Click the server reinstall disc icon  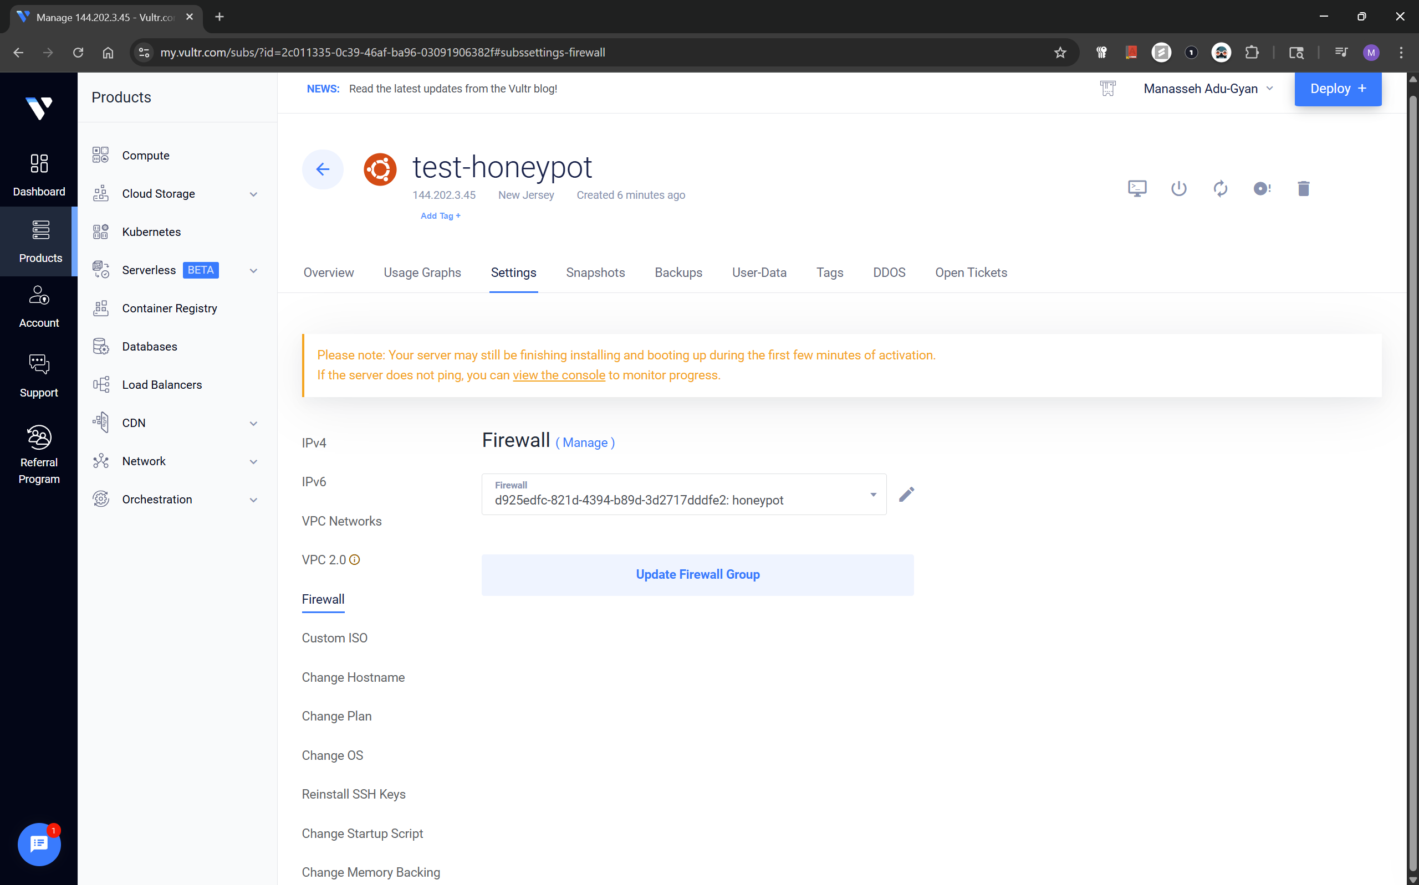tap(1262, 188)
